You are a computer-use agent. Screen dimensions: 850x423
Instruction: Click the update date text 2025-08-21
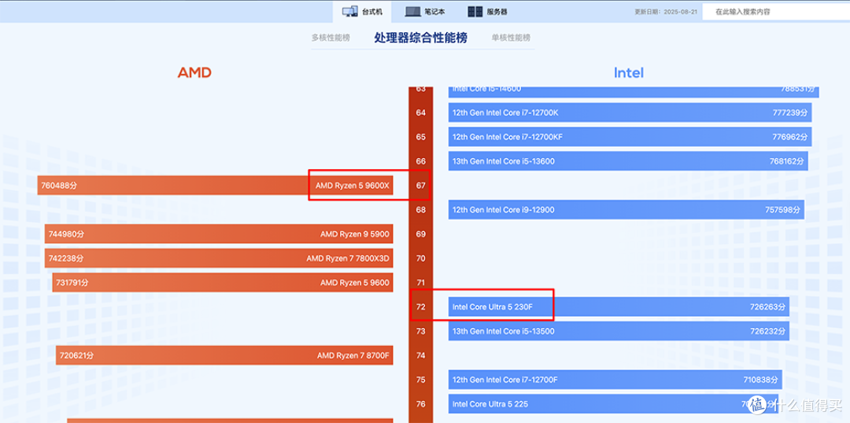(680, 12)
